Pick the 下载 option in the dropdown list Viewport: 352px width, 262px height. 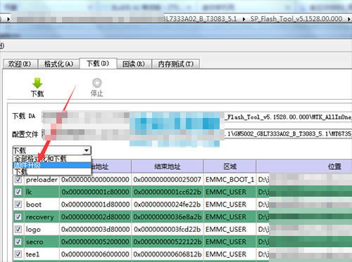click(52, 171)
